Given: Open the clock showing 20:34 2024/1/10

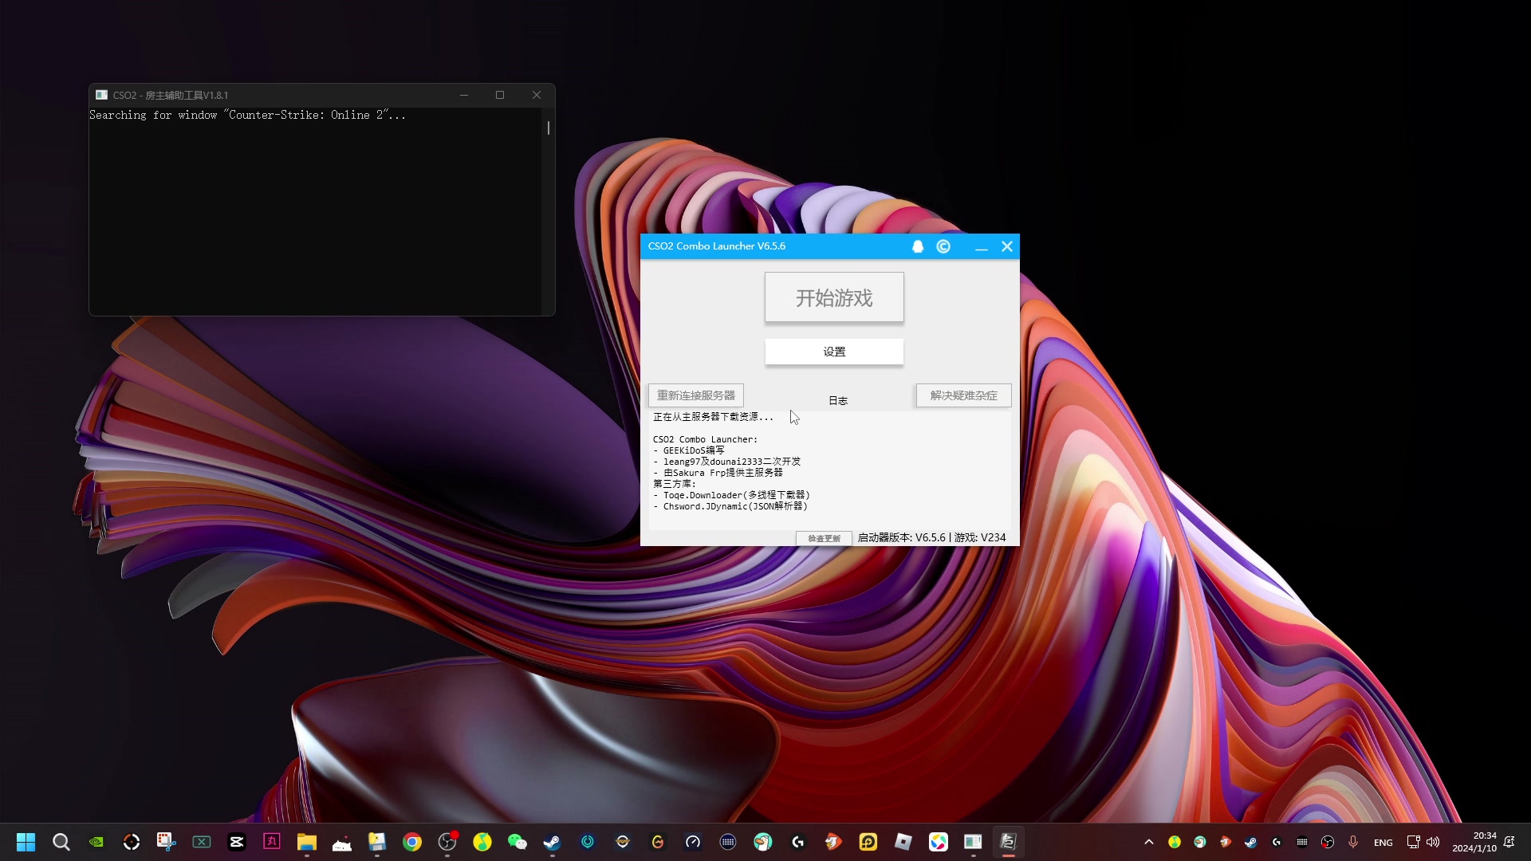Looking at the screenshot, I should click(1474, 842).
